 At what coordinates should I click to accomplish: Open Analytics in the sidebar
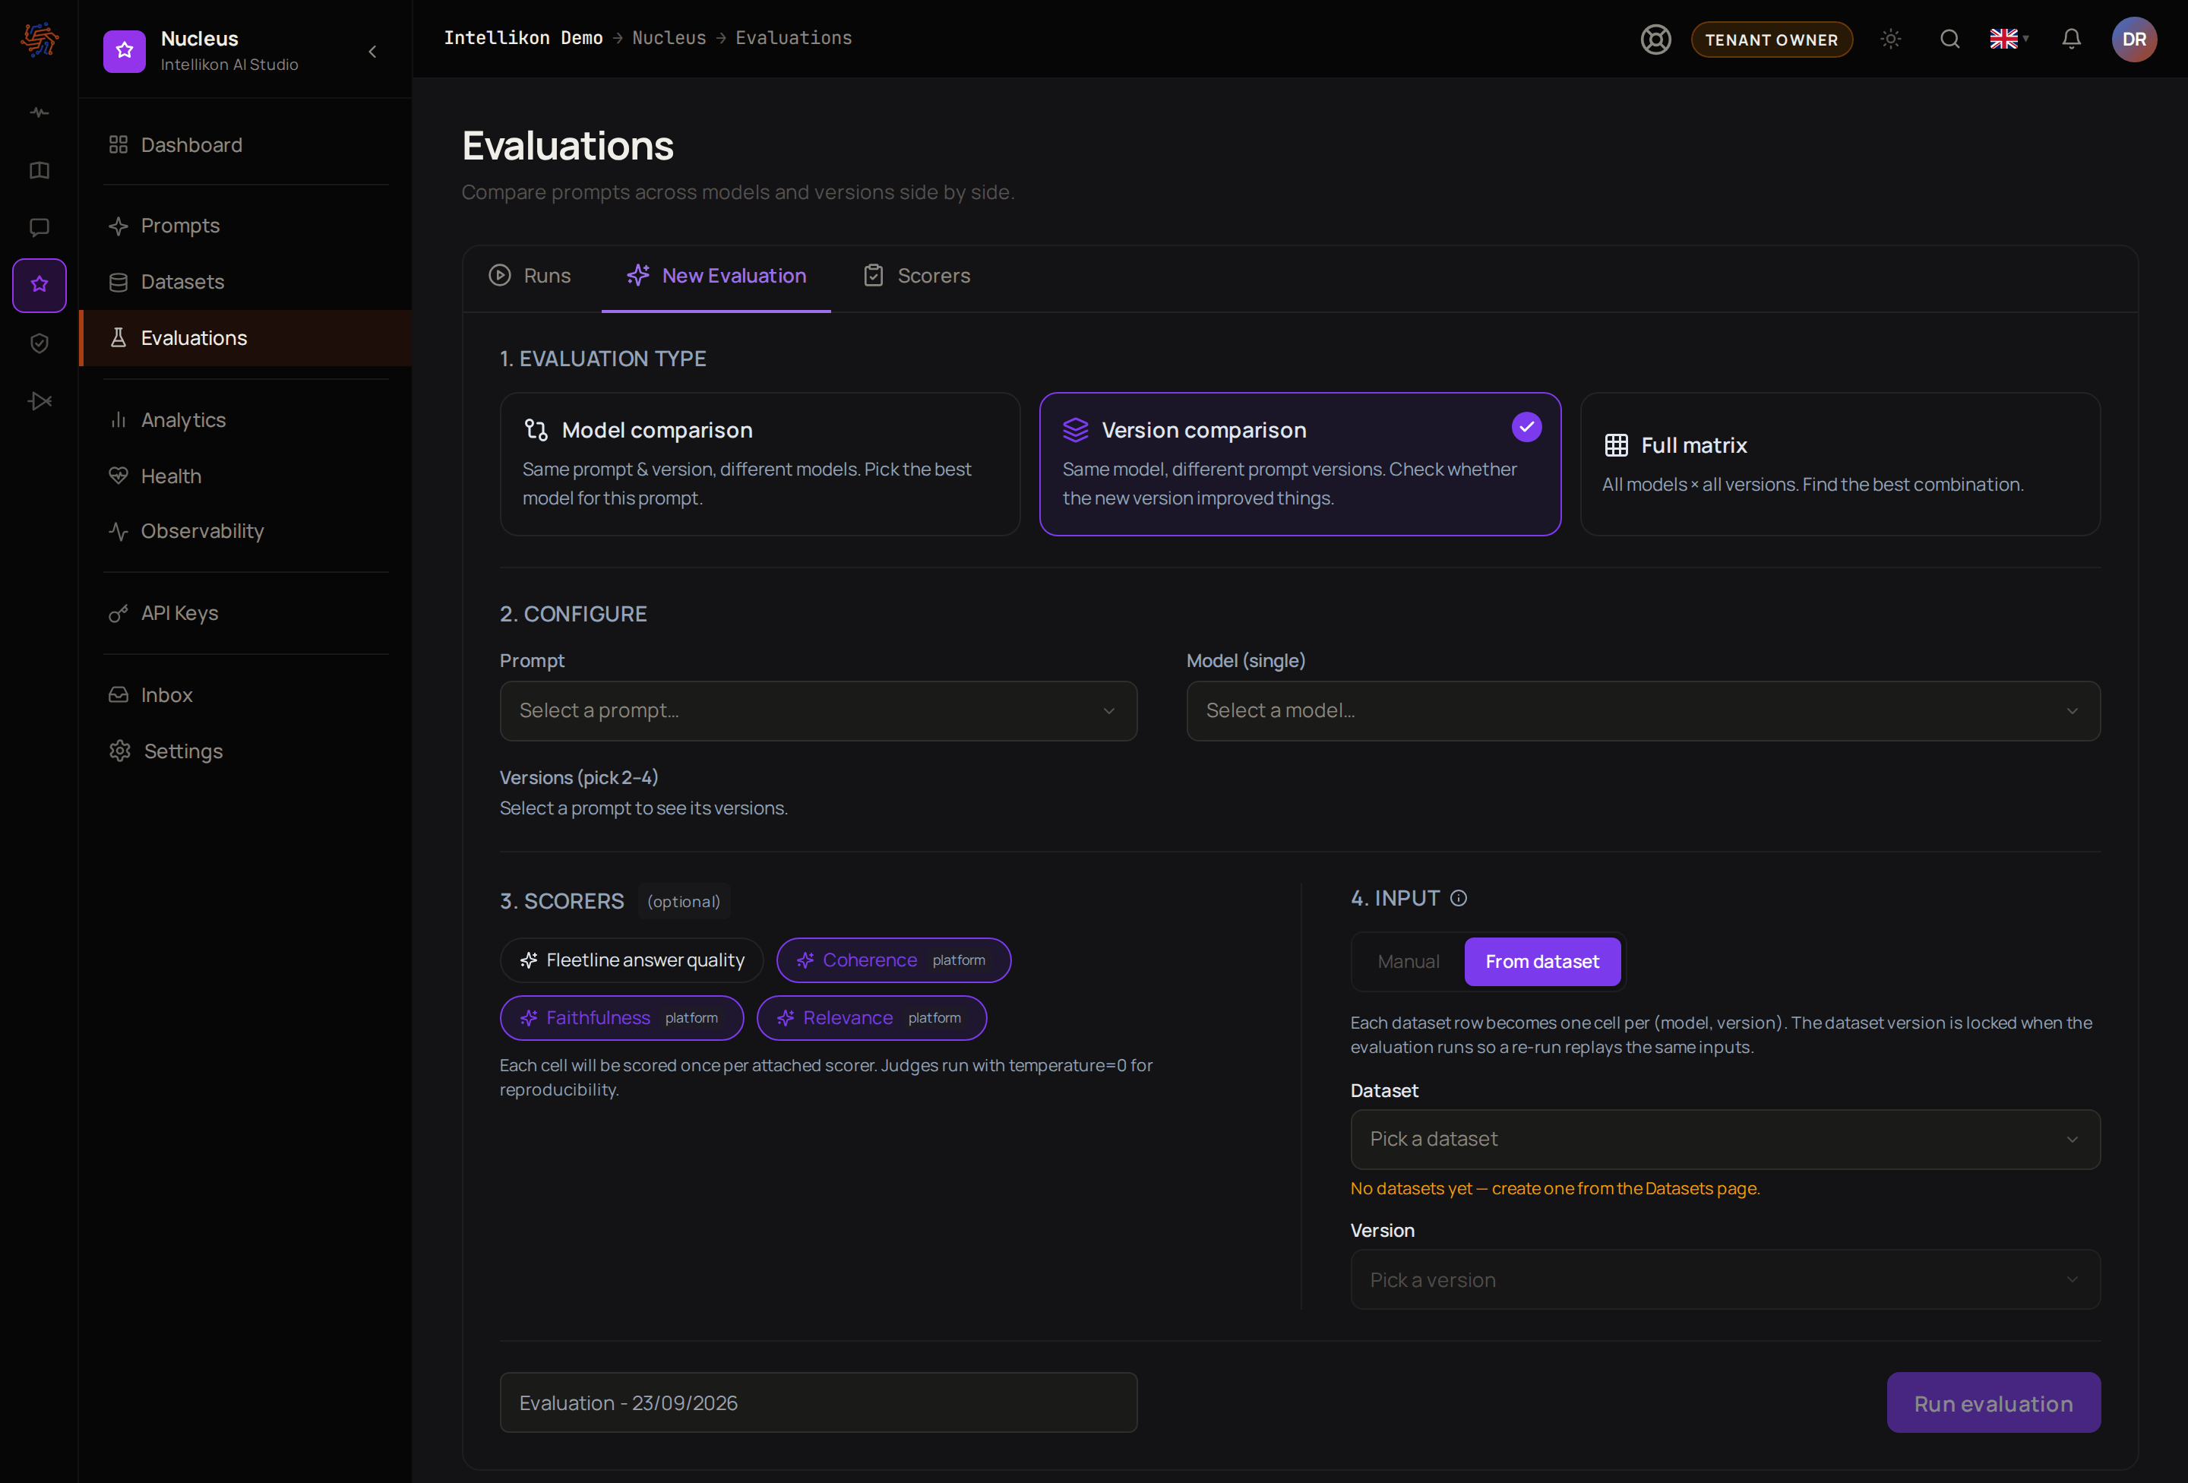pos(245,420)
